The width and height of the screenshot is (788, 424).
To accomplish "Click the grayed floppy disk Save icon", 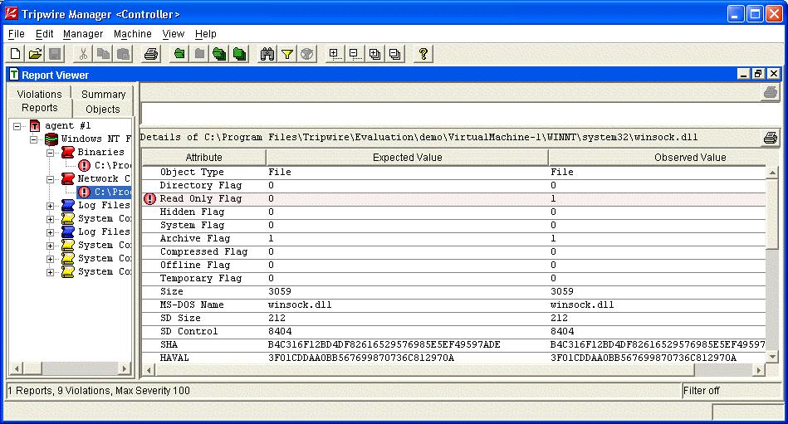I will coord(56,54).
